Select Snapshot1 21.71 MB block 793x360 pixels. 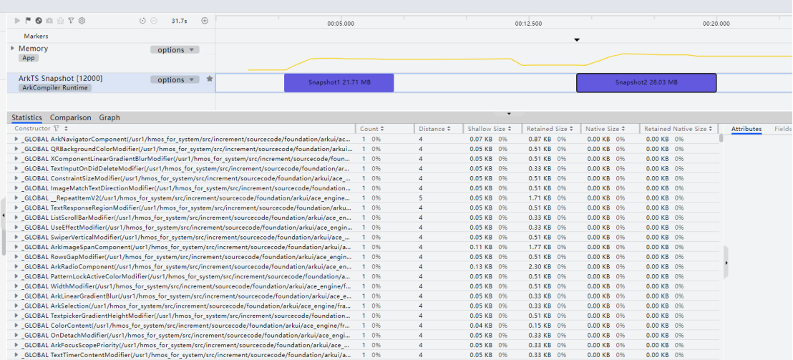coord(339,82)
